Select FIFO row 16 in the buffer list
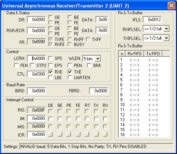This screenshot has height=154, width=177. tap(144, 135)
